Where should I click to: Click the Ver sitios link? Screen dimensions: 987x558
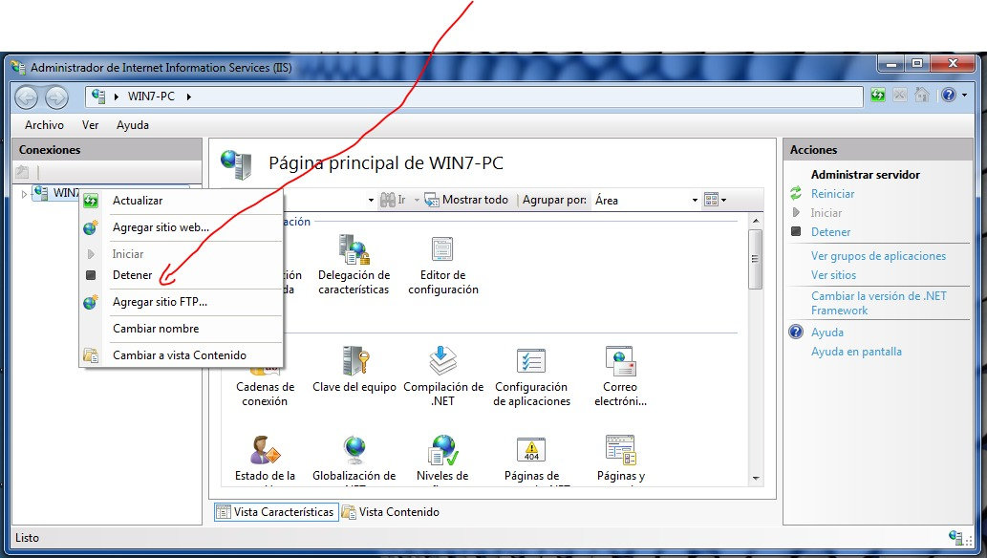833,274
